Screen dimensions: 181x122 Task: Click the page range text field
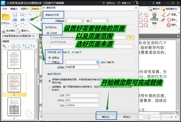tap(83, 62)
